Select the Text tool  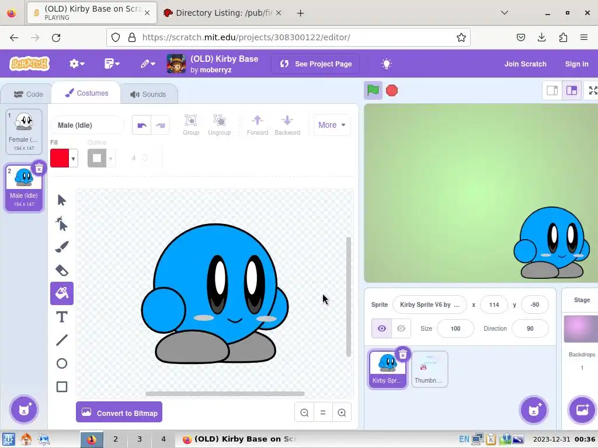(62, 317)
